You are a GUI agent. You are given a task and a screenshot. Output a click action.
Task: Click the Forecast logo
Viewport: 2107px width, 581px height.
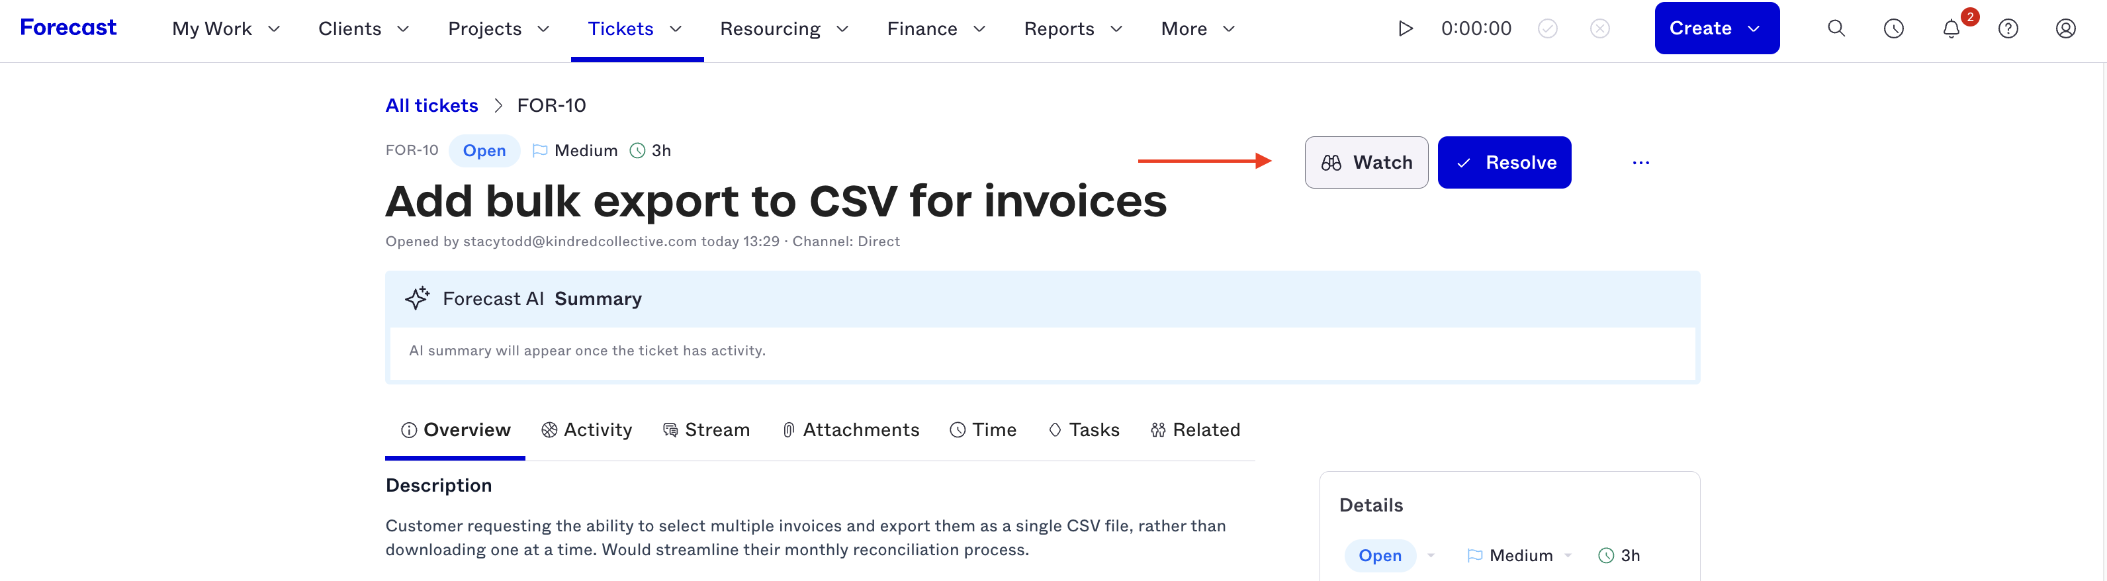pos(68,28)
